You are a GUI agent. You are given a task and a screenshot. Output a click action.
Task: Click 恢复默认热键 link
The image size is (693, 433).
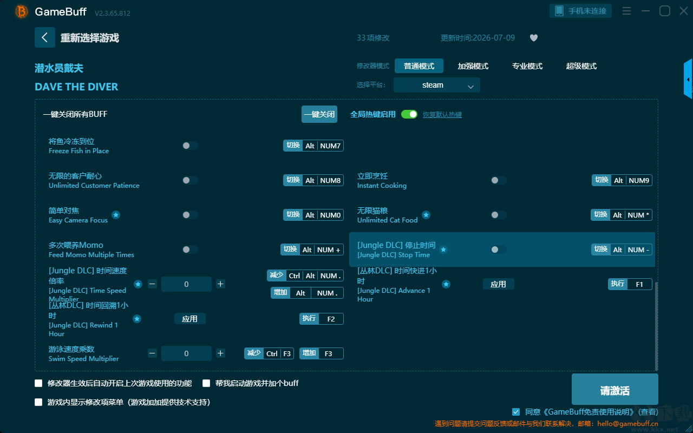tap(442, 115)
